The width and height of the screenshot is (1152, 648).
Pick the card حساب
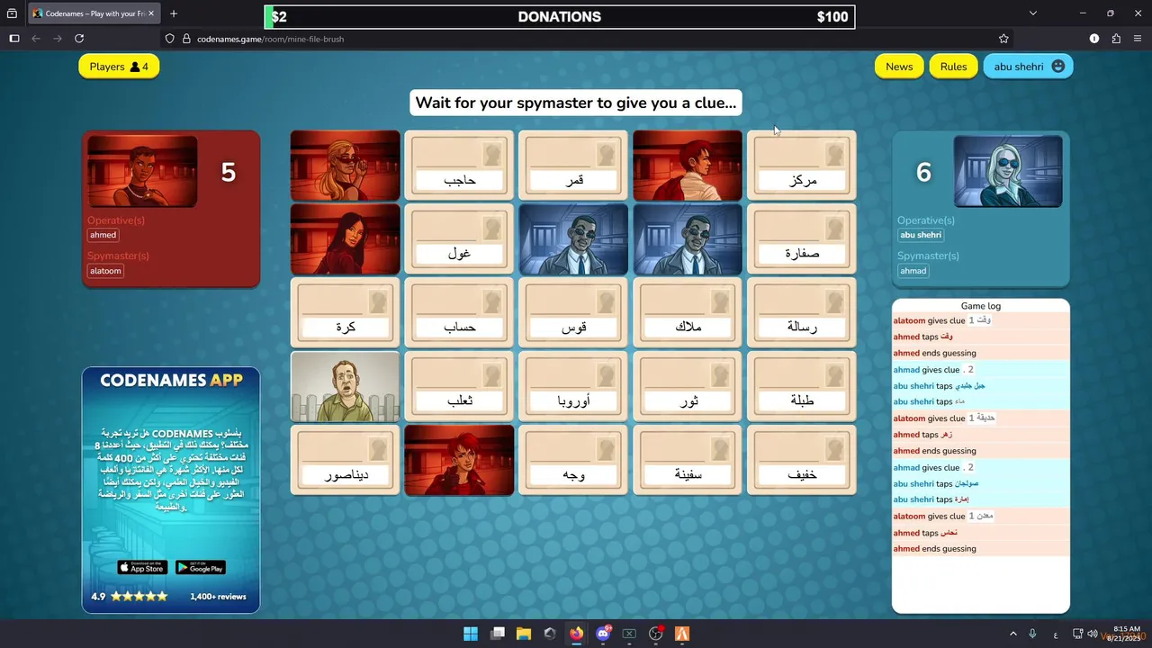[459, 312]
